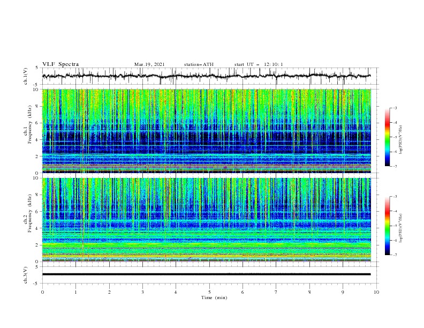Image resolution: width=424 pixels, height=328 pixels.
Task: Click time axis tick label "9"
Action: click(x=343, y=292)
